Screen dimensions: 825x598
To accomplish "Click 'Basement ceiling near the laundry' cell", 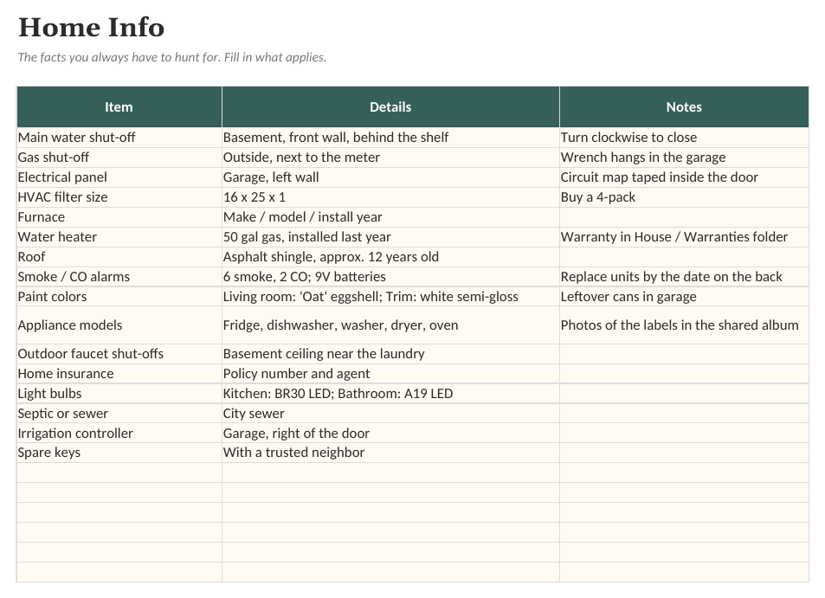I will tap(390, 355).
